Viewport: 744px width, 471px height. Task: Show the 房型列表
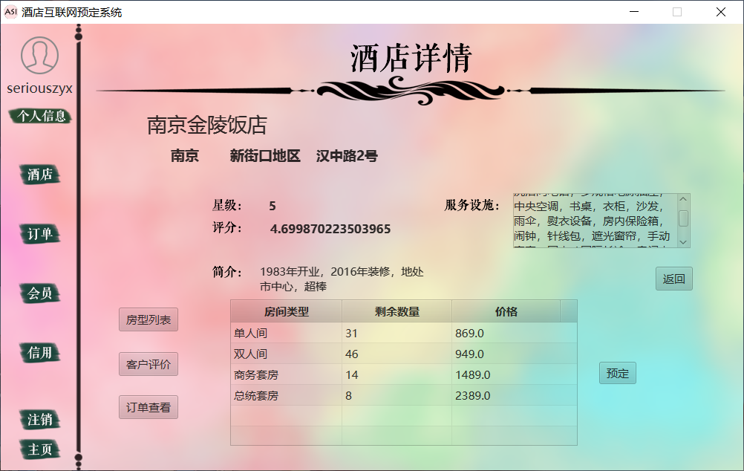pos(148,319)
